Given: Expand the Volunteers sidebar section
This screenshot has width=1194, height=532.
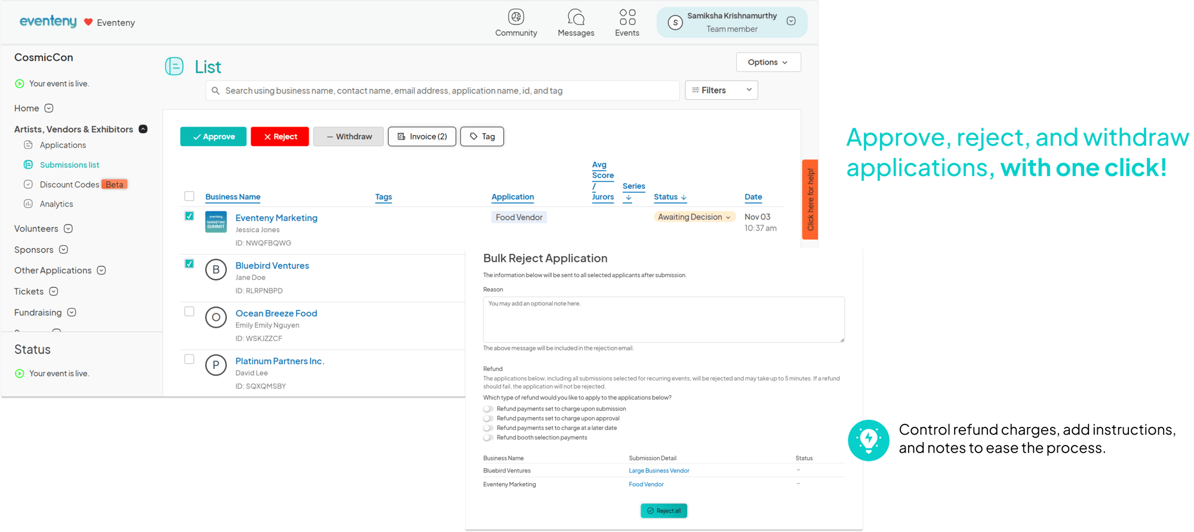Looking at the screenshot, I should coord(68,229).
